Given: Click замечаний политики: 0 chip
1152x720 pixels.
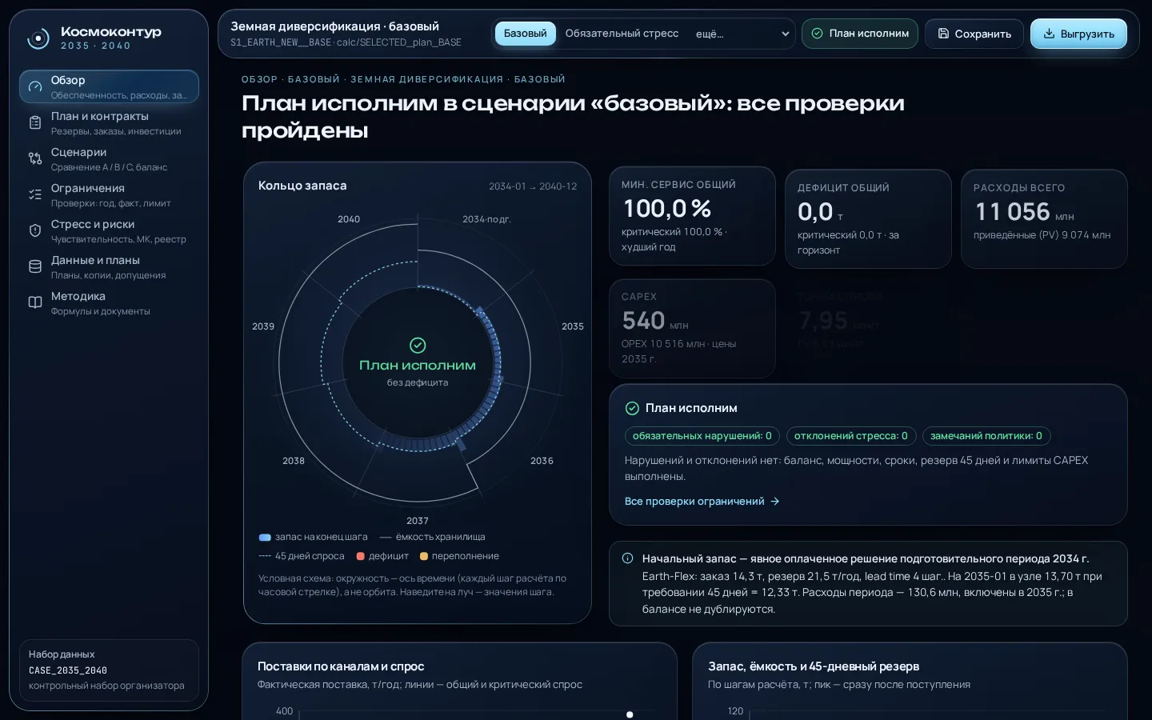Looking at the screenshot, I should (986, 436).
